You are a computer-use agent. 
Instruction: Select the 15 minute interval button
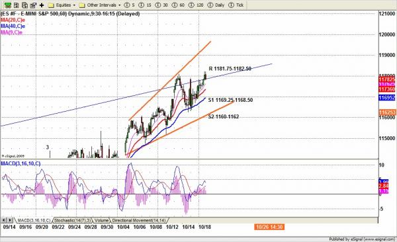point(146,5)
